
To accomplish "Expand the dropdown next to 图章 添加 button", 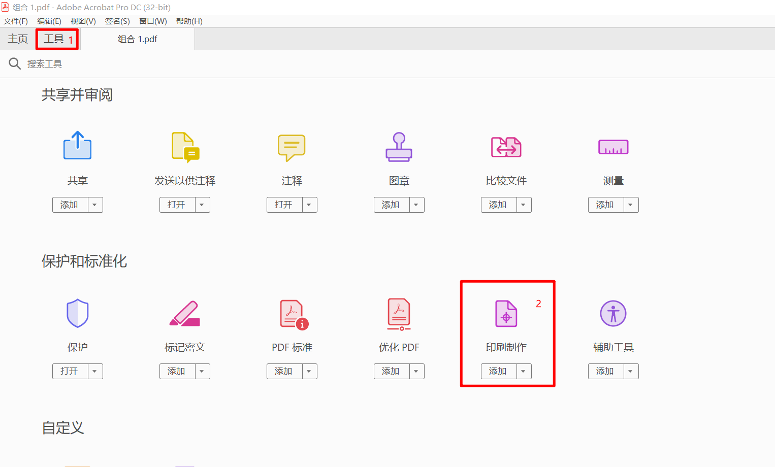I will [416, 205].
